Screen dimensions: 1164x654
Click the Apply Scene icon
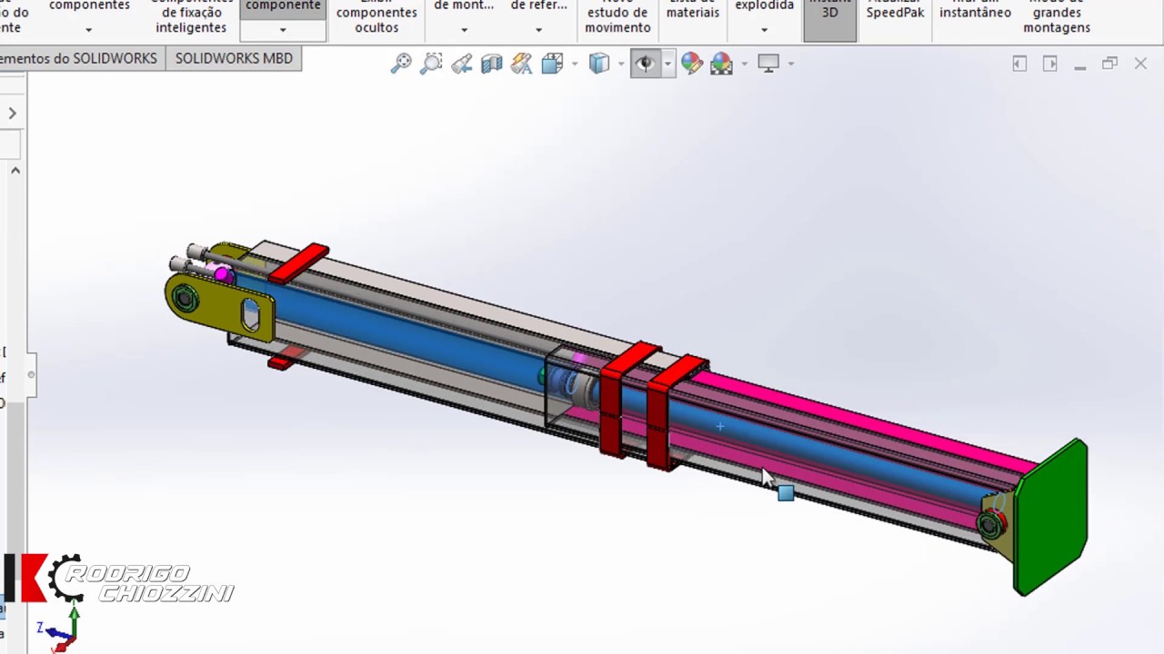pyautogui.click(x=721, y=64)
